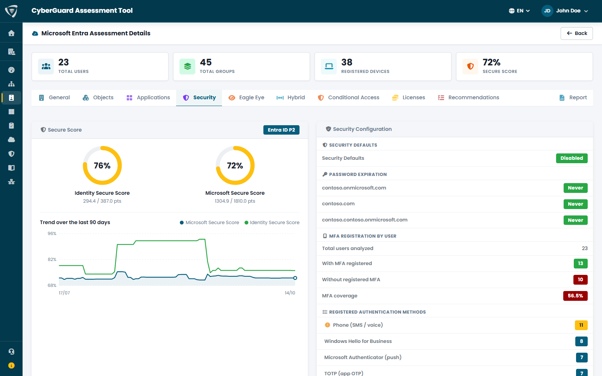Screen dimensions: 602x376
Task: Click the green total groups layers icon
Action: point(187,67)
